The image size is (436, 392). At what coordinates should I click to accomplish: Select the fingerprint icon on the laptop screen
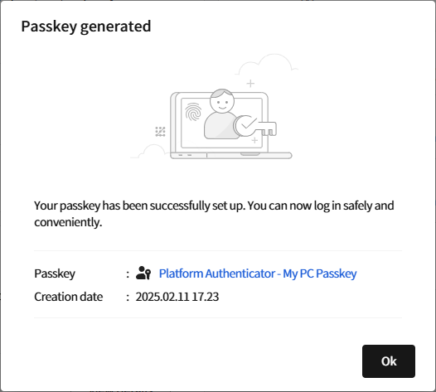(193, 112)
